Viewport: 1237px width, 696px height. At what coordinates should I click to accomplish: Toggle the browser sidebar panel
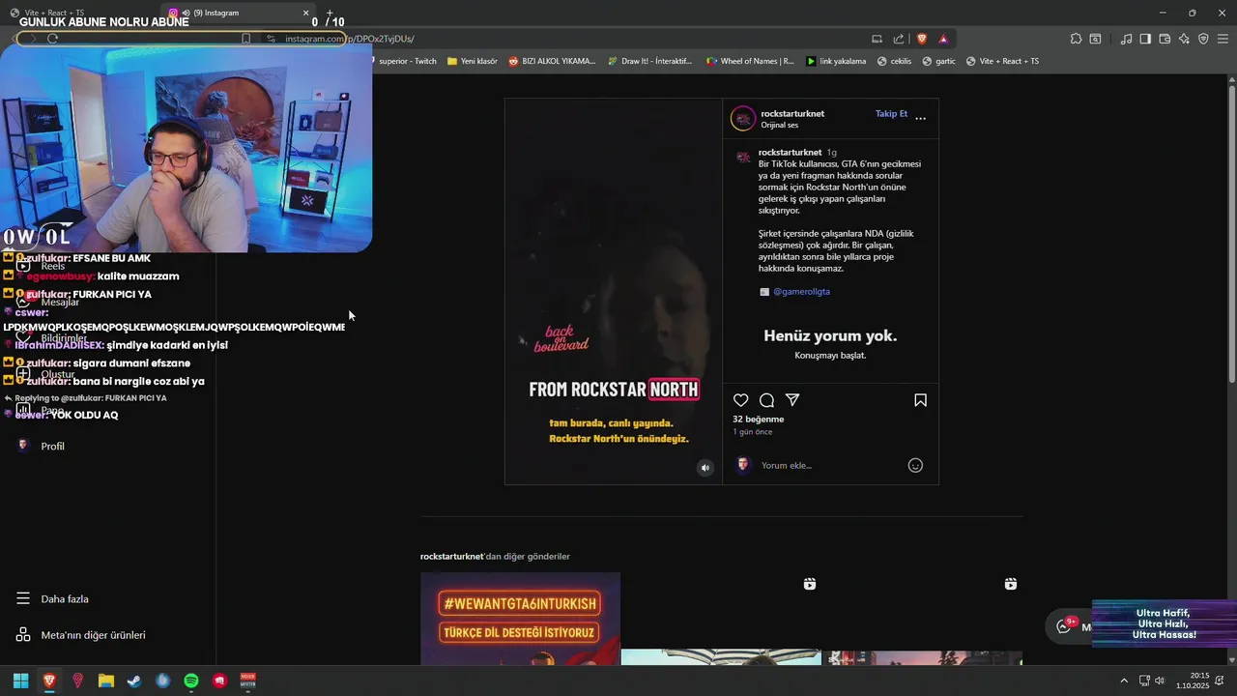(x=1145, y=39)
